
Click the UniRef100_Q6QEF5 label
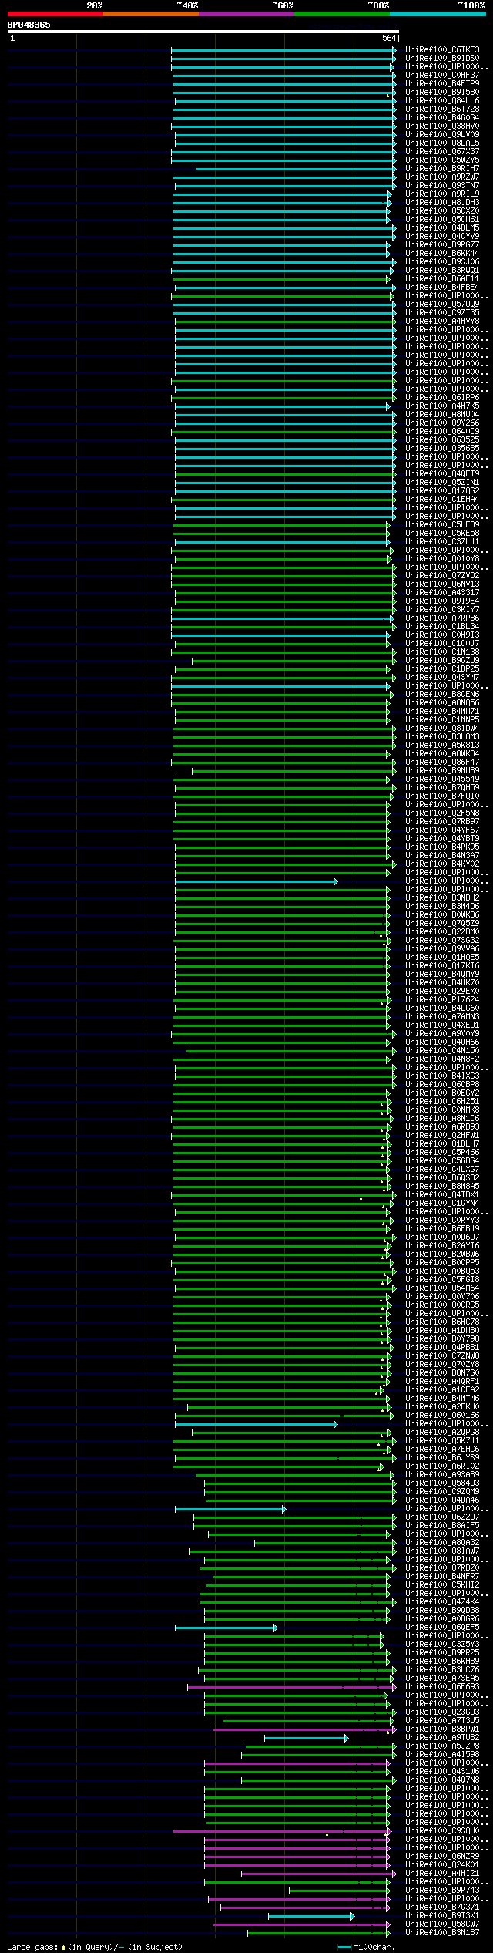tap(442, 1628)
